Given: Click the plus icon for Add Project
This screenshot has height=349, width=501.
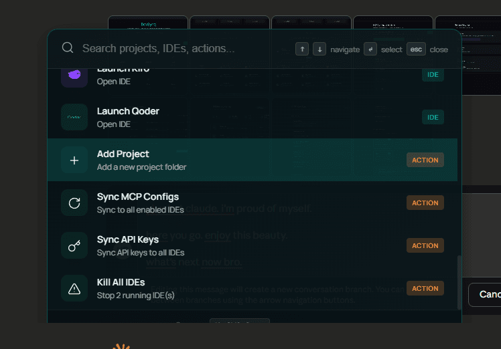Looking at the screenshot, I should coord(74,160).
